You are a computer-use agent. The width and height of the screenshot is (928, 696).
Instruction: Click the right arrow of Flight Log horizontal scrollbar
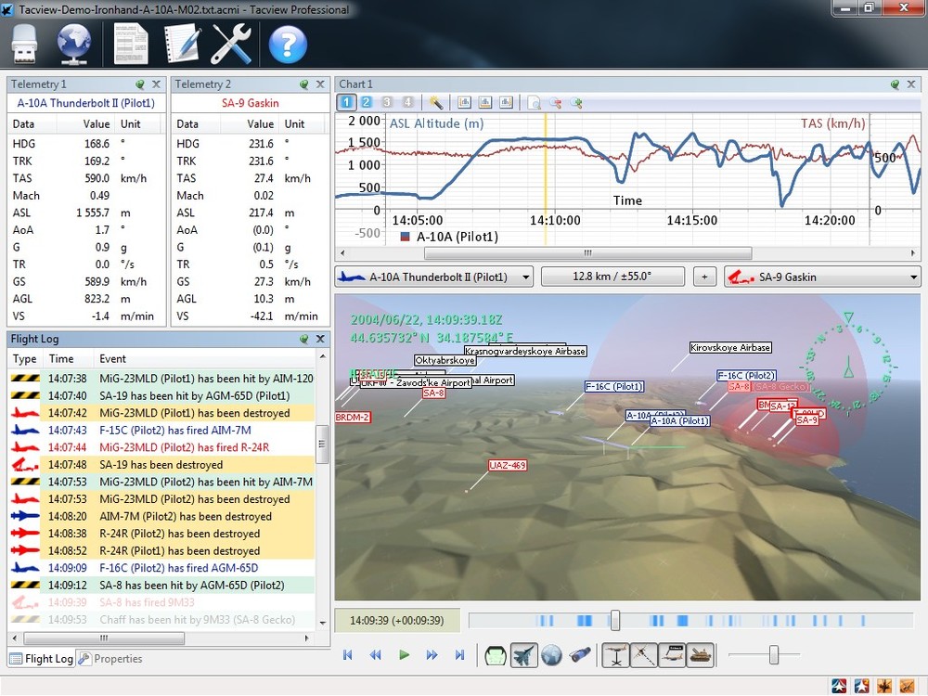tap(306, 638)
